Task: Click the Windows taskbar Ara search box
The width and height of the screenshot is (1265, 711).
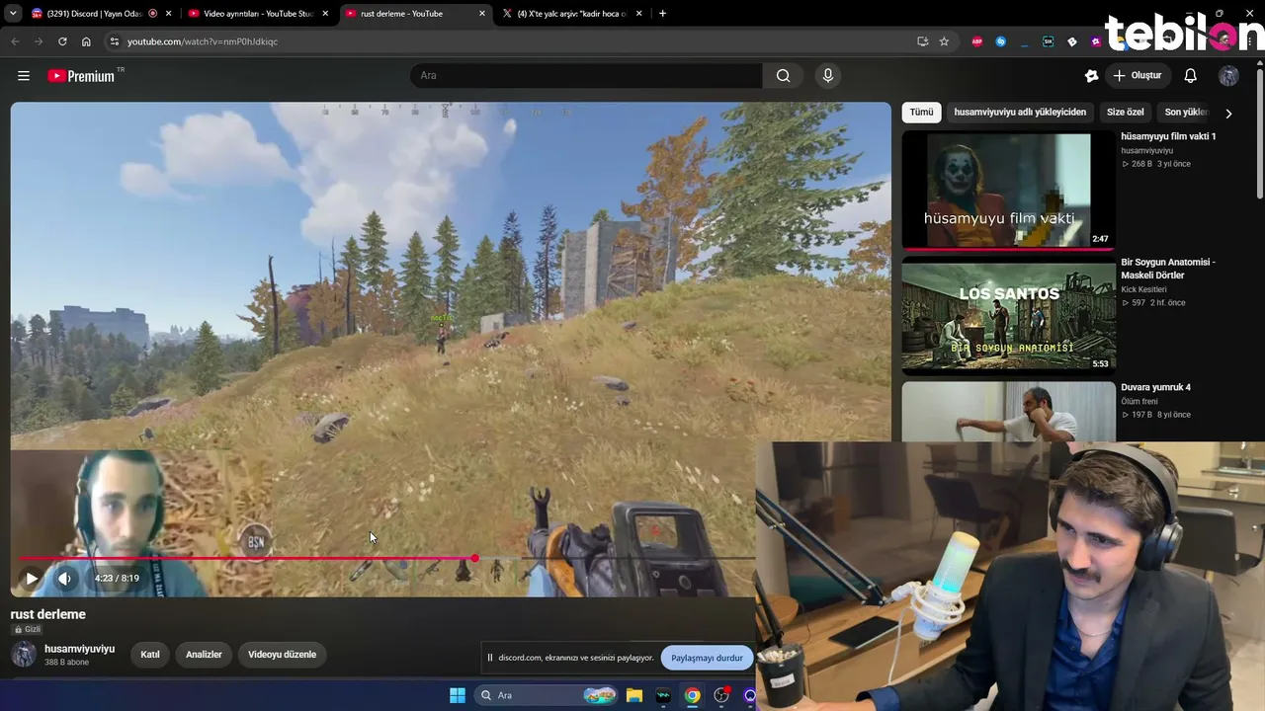Action: (545, 695)
